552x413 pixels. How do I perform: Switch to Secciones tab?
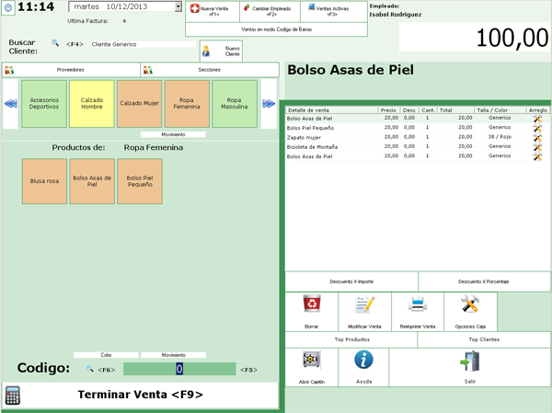coord(209,70)
